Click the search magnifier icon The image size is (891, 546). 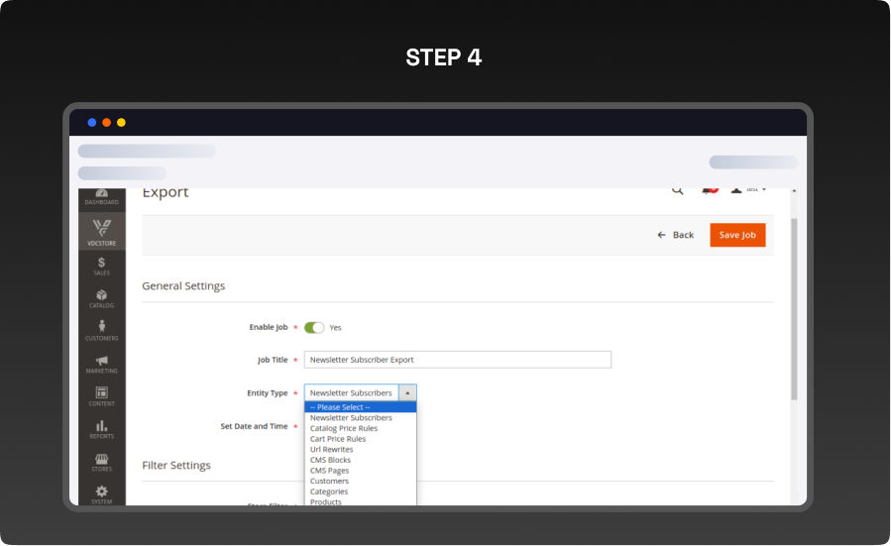[678, 190]
